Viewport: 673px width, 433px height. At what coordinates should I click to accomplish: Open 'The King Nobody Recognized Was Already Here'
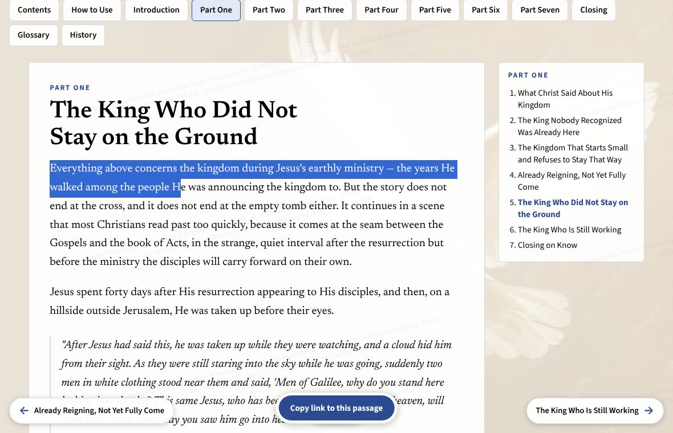(569, 126)
